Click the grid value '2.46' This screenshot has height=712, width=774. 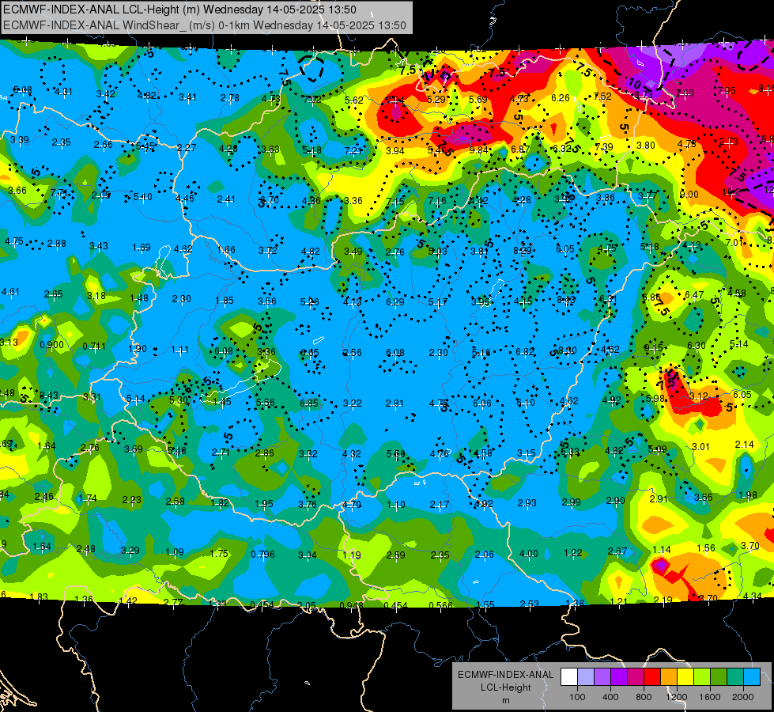(x=44, y=497)
